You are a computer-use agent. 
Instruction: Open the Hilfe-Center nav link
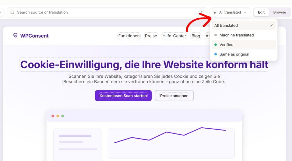pyautogui.click(x=174, y=36)
